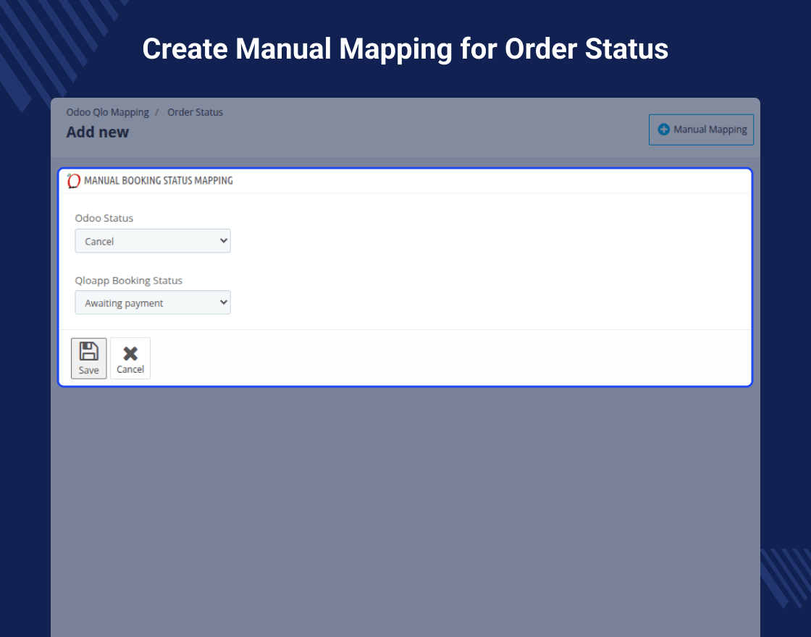Go to Odoo Qlo Mapping breadcrumb
The image size is (811, 637).
click(108, 112)
